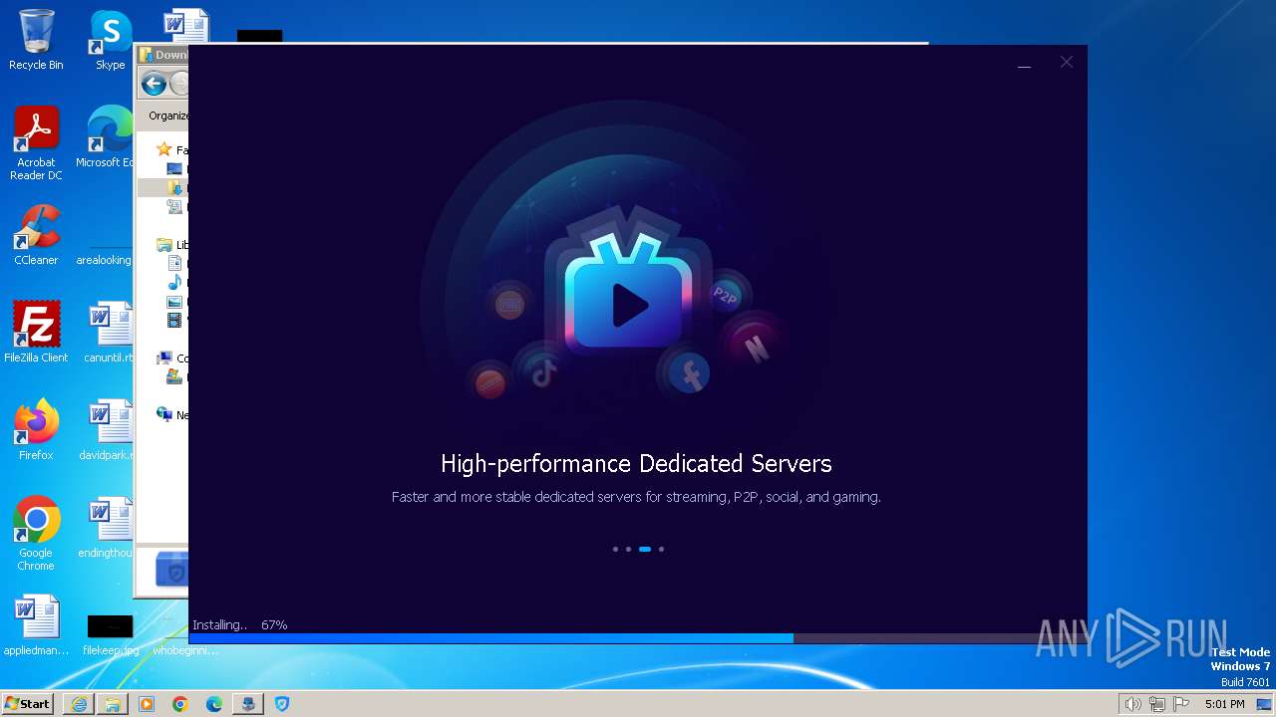
Task: Select the whobeginni desktop file label
Action: click(185, 650)
